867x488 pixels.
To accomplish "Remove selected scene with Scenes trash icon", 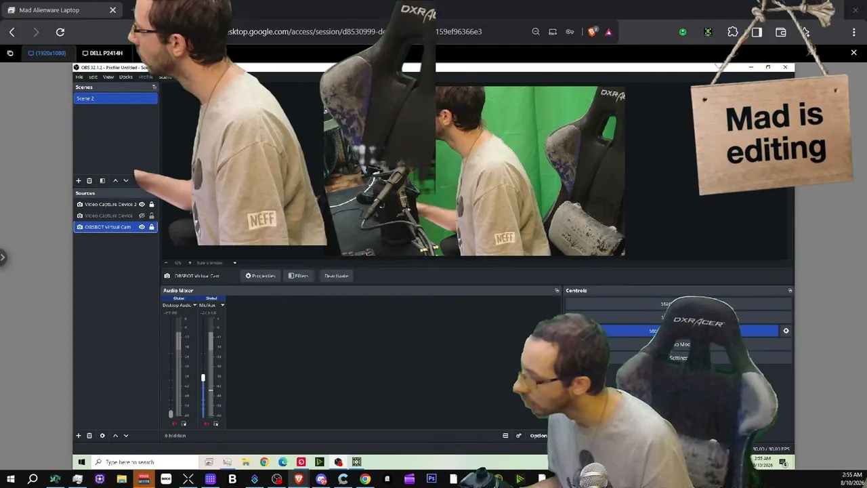I will (89, 181).
